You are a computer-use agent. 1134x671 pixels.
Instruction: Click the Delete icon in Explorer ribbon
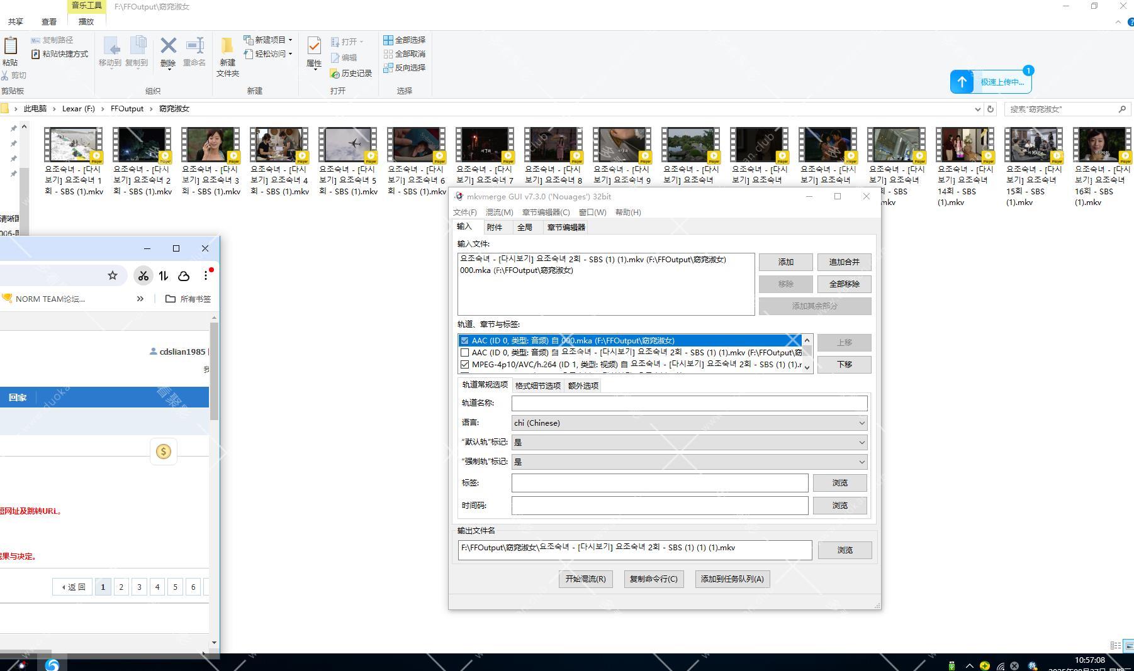click(168, 47)
